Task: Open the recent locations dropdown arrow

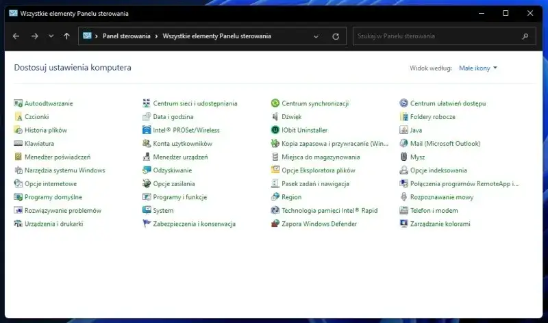Action: (x=51, y=36)
